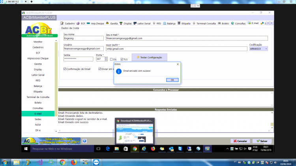Screen dimensions: 296x166
Task: Switch to the Boleto tab
Action: pyautogui.click(x=223, y=23)
